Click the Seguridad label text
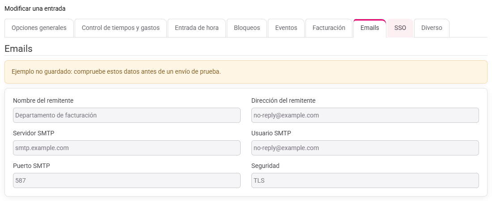 265,166
